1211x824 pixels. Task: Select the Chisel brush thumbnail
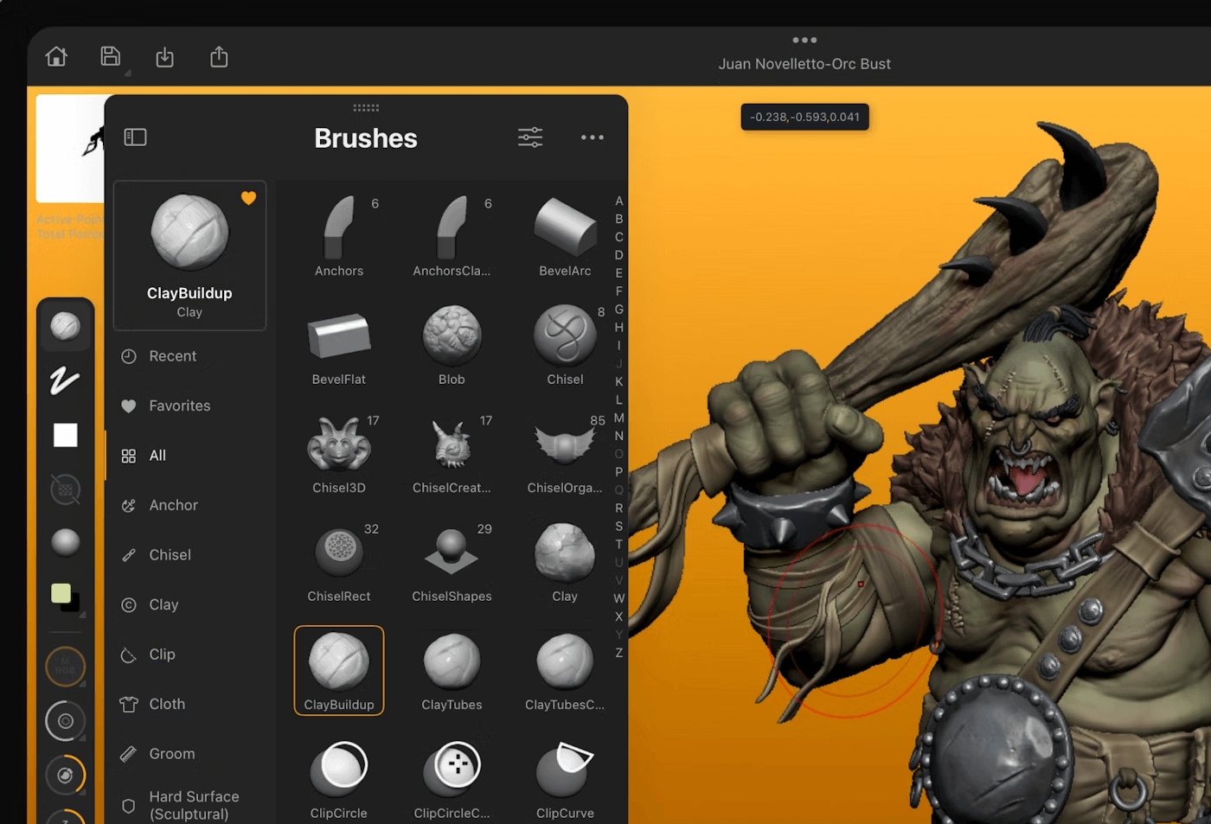click(565, 344)
